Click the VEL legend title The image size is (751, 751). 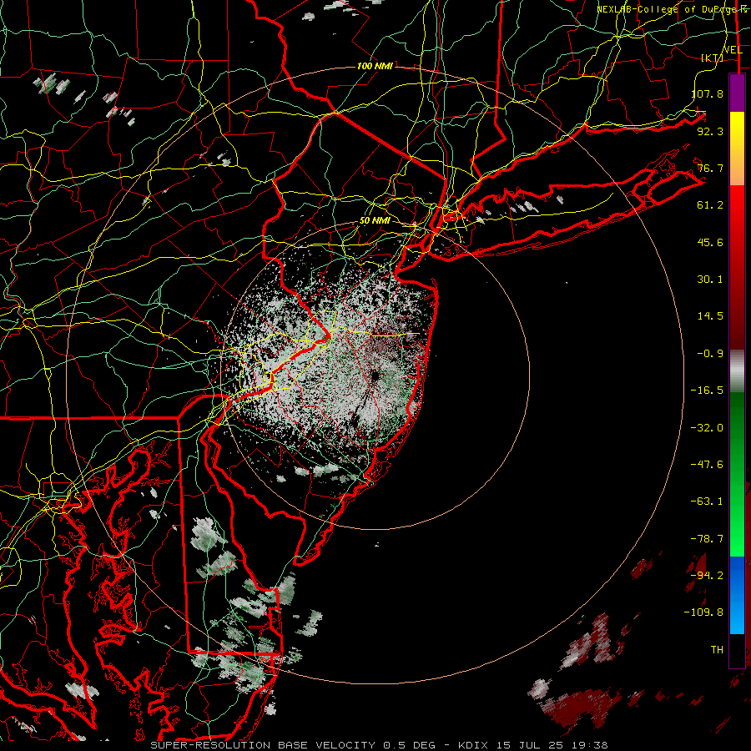733,50
